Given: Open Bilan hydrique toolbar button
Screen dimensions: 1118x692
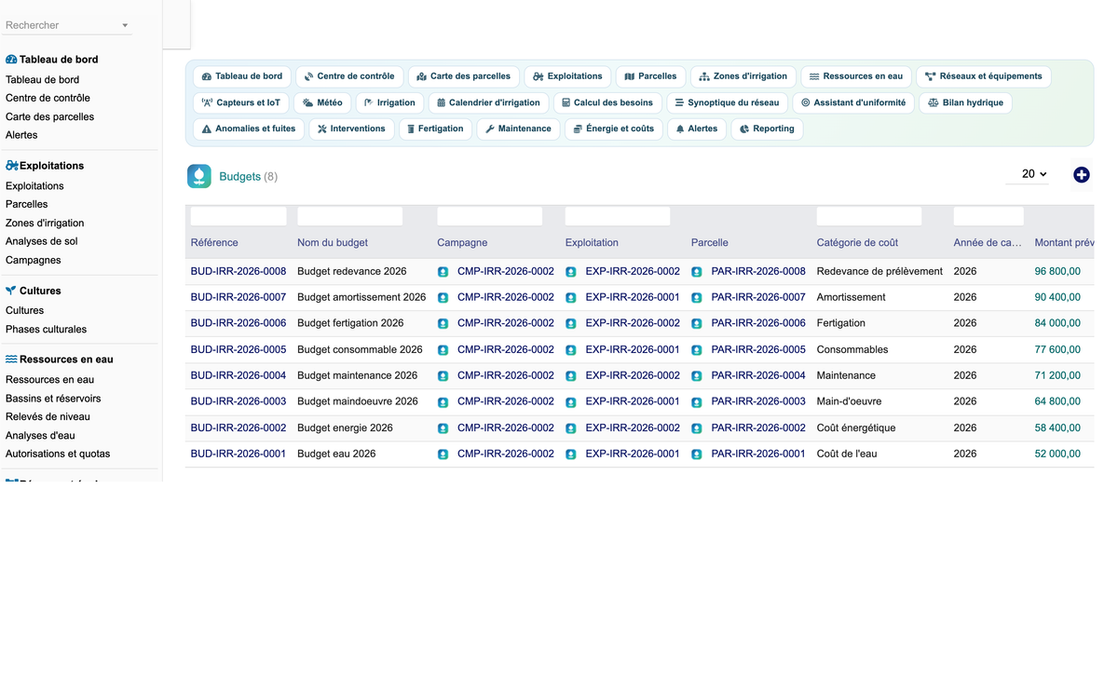Looking at the screenshot, I should point(965,102).
